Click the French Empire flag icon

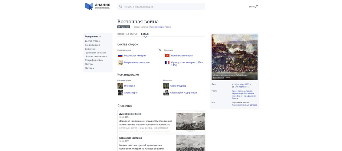click(167, 63)
